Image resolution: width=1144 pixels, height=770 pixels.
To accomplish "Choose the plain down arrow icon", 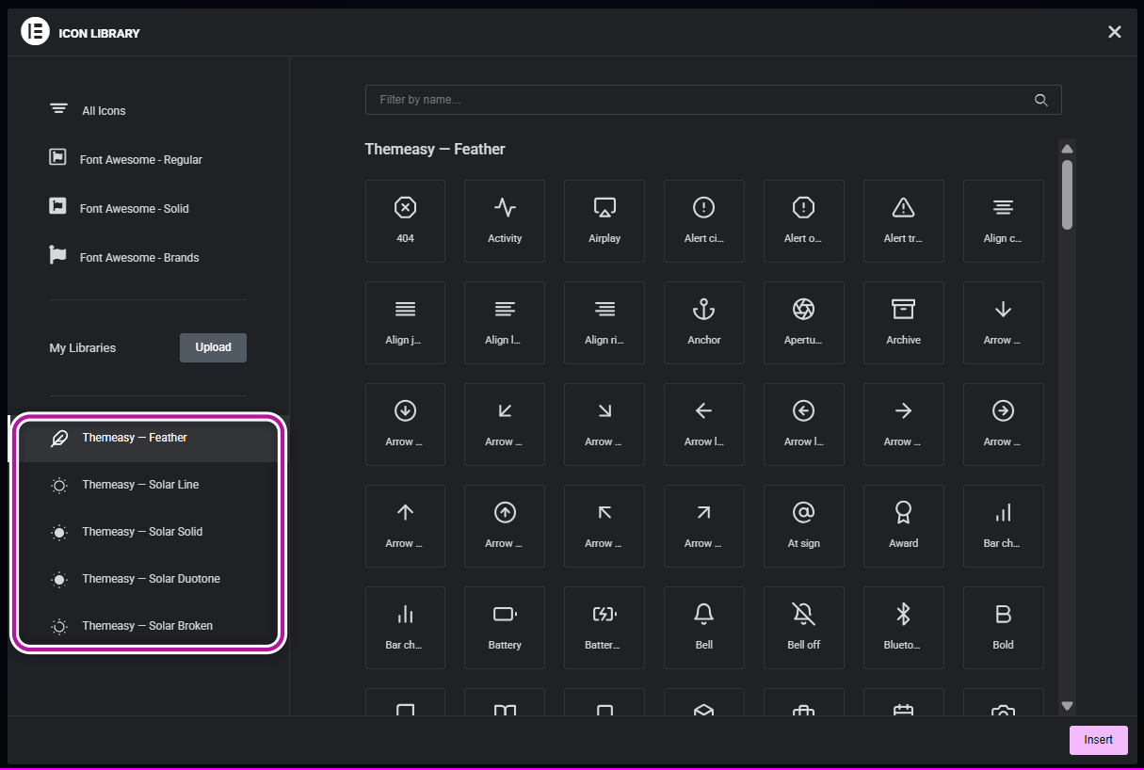I will 1004,323.
